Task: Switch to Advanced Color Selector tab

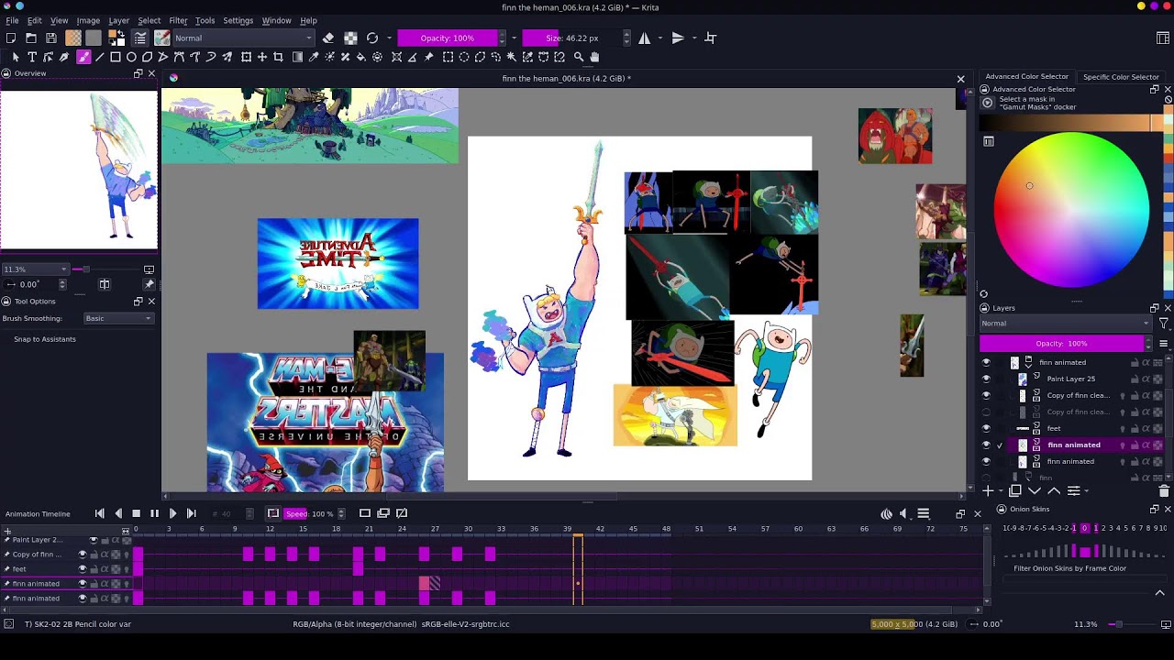Action: (1026, 77)
